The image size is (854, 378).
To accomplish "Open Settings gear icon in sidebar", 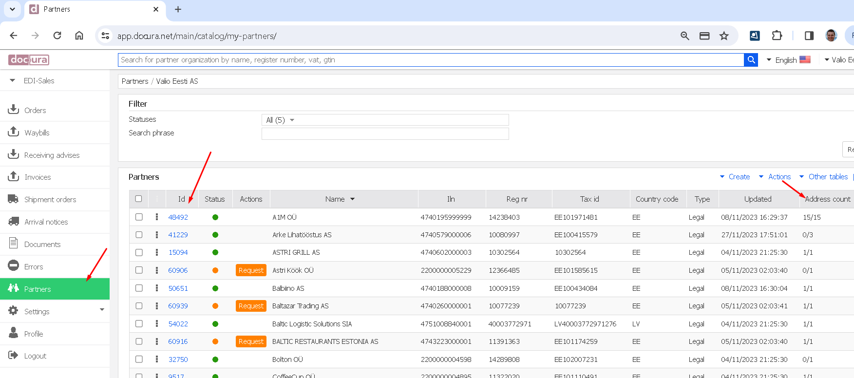I will (13, 311).
